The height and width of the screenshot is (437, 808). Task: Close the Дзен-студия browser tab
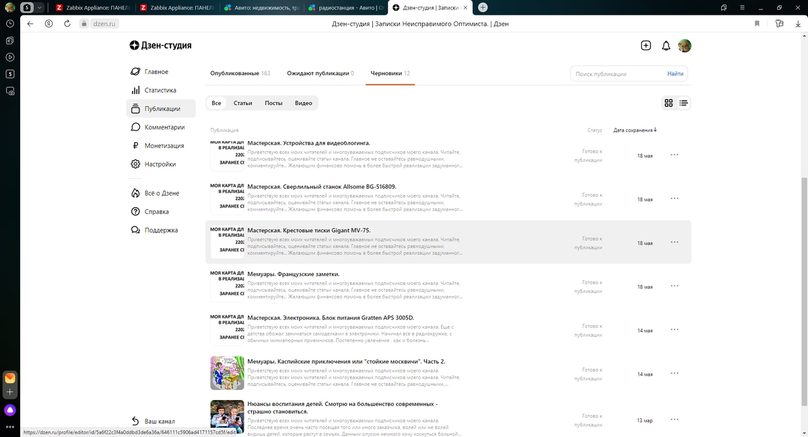(x=465, y=7)
